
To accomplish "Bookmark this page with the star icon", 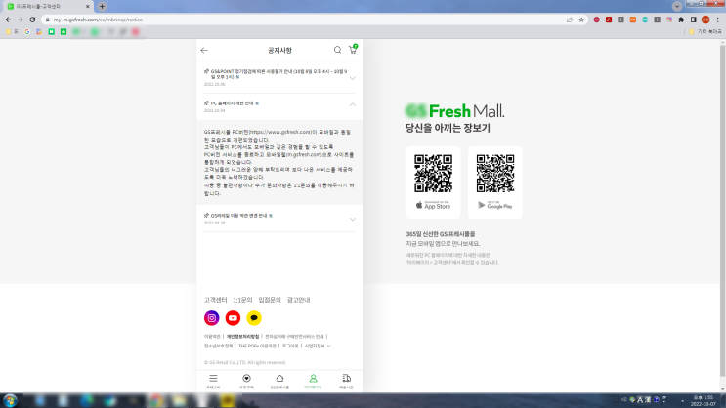I will pyautogui.click(x=581, y=20).
